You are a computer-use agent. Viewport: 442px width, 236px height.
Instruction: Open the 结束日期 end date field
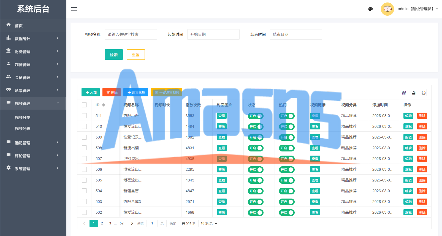296,34
